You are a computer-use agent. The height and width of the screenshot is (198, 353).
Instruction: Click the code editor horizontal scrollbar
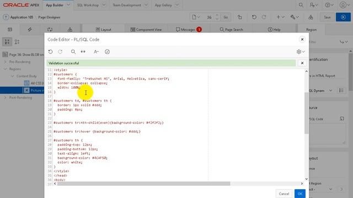(143, 184)
